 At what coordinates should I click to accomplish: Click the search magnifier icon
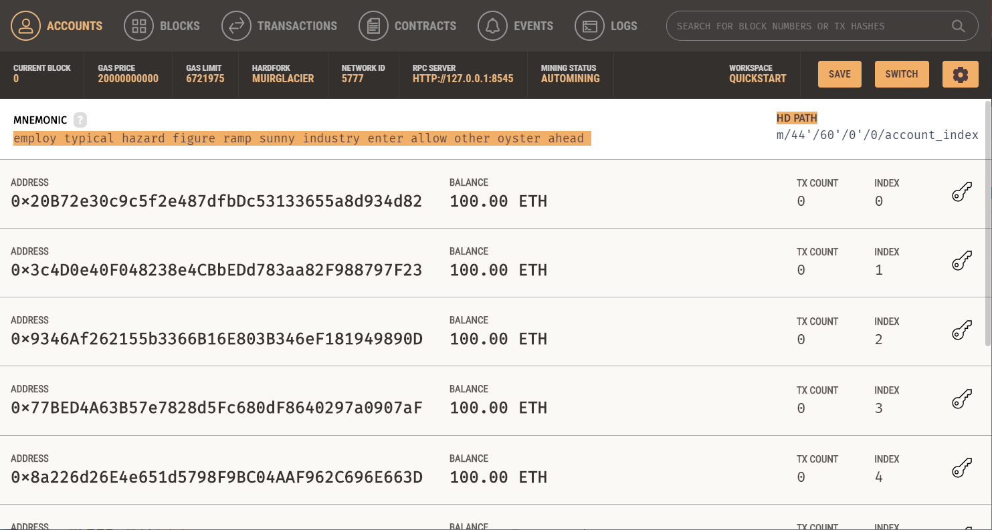point(958,26)
